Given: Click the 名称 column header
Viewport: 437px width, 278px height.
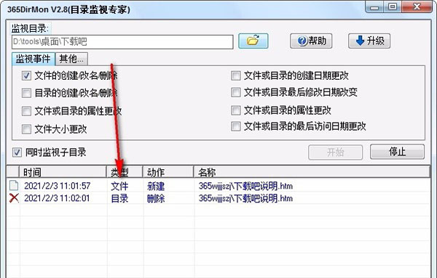Looking at the screenshot, I should (x=312, y=172).
